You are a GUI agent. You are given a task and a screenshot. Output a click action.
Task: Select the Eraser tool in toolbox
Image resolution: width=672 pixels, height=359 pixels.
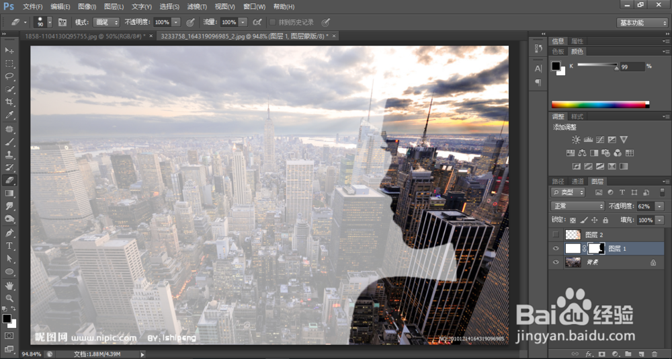click(x=9, y=181)
